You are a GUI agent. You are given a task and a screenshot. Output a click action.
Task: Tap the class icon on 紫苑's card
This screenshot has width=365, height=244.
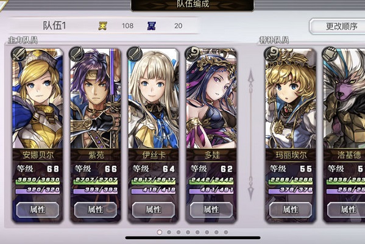click(x=77, y=54)
